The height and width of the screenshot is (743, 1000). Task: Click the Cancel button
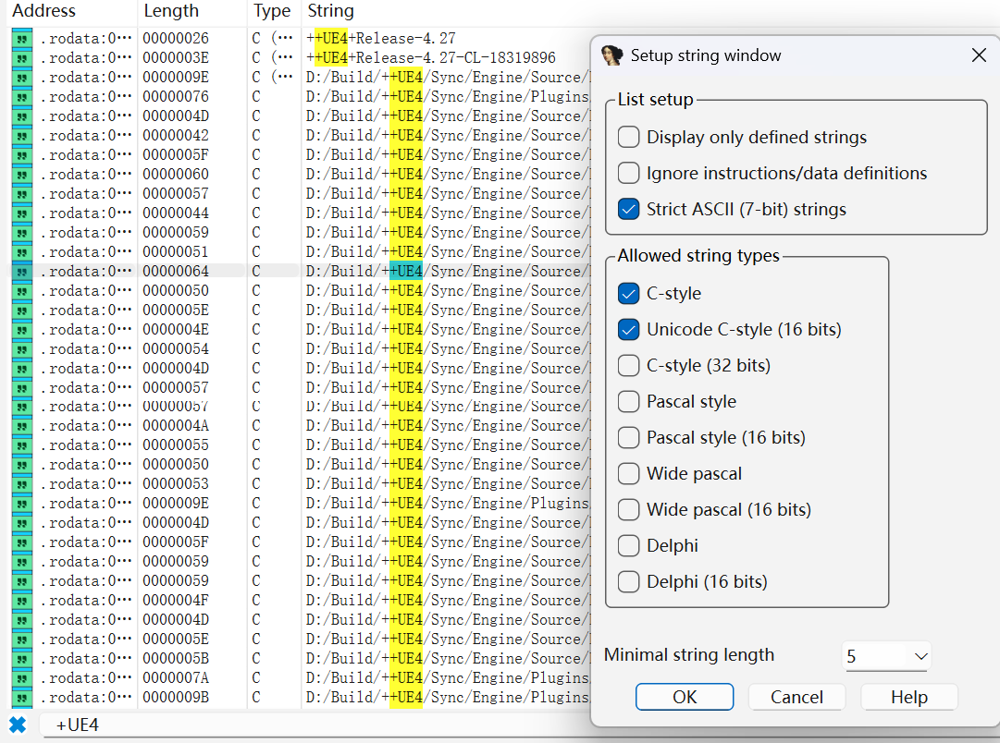coord(796,697)
